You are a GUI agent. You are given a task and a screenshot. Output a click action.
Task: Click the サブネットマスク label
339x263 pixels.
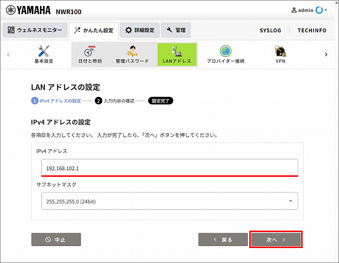[x=56, y=185]
